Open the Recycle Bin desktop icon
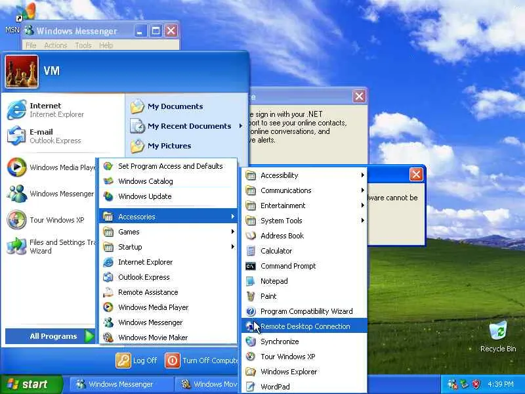525x394 pixels. click(498, 331)
